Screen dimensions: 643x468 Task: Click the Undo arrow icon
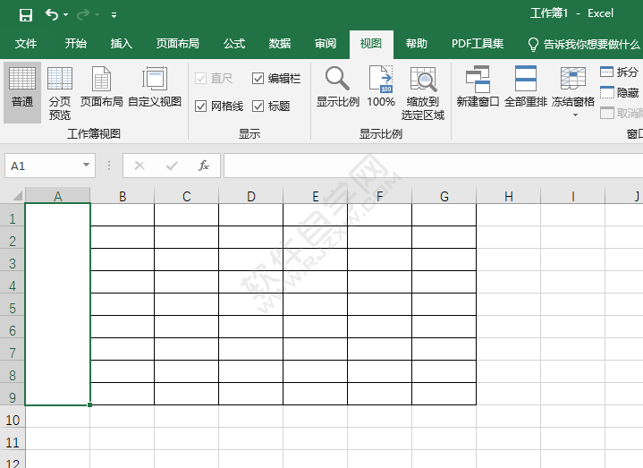point(52,15)
